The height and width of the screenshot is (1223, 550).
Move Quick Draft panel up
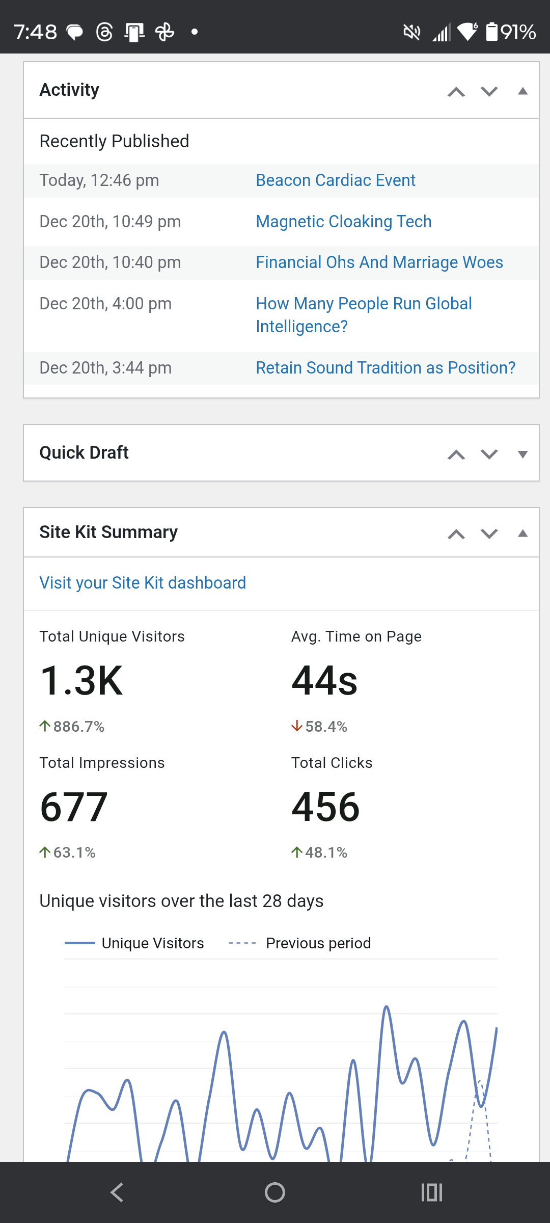[x=456, y=455]
